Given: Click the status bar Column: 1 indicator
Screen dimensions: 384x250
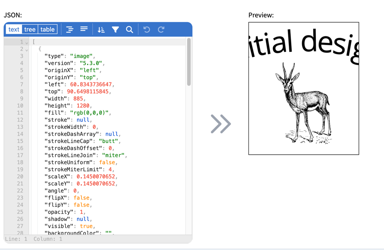Looking at the screenshot, I should point(48,239).
